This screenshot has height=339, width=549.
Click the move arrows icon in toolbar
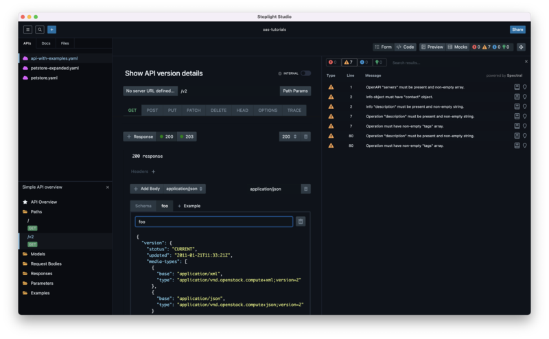coord(521,47)
